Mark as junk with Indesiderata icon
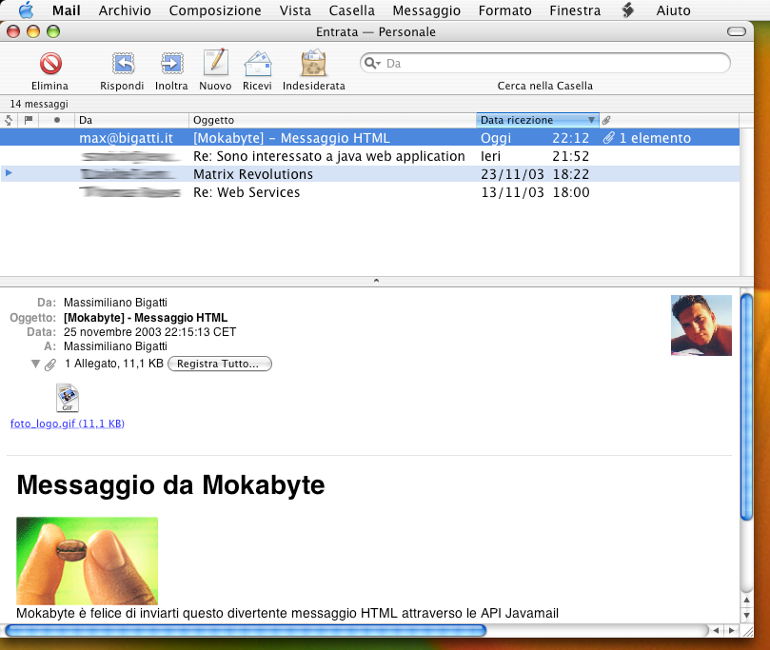Image resolution: width=770 pixels, height=650 pixels. 314,63
